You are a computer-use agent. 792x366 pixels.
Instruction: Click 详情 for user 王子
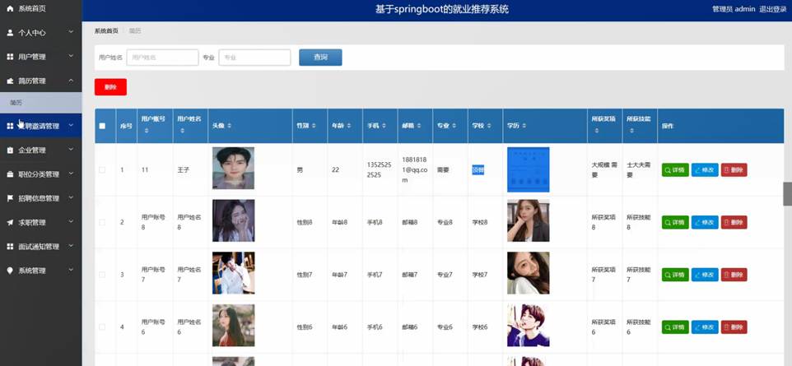[675, 170]
